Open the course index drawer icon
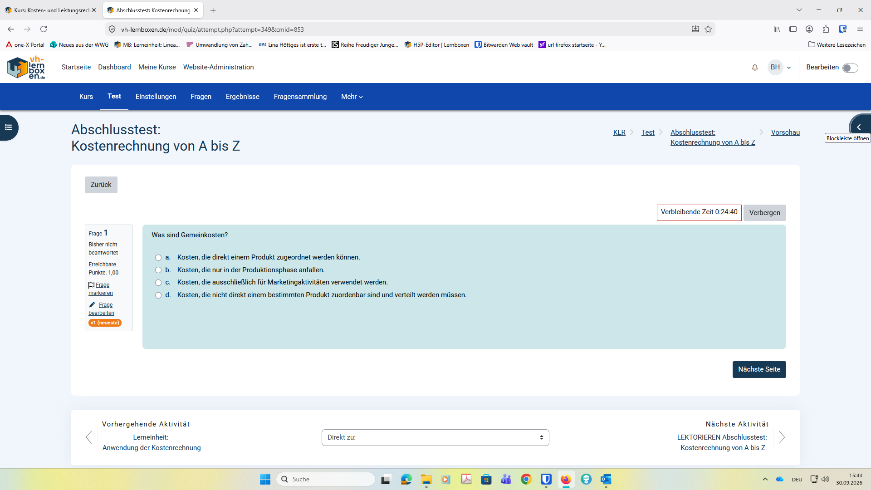The width and height of the screenshot is (871, 490). tap(9, 127)
